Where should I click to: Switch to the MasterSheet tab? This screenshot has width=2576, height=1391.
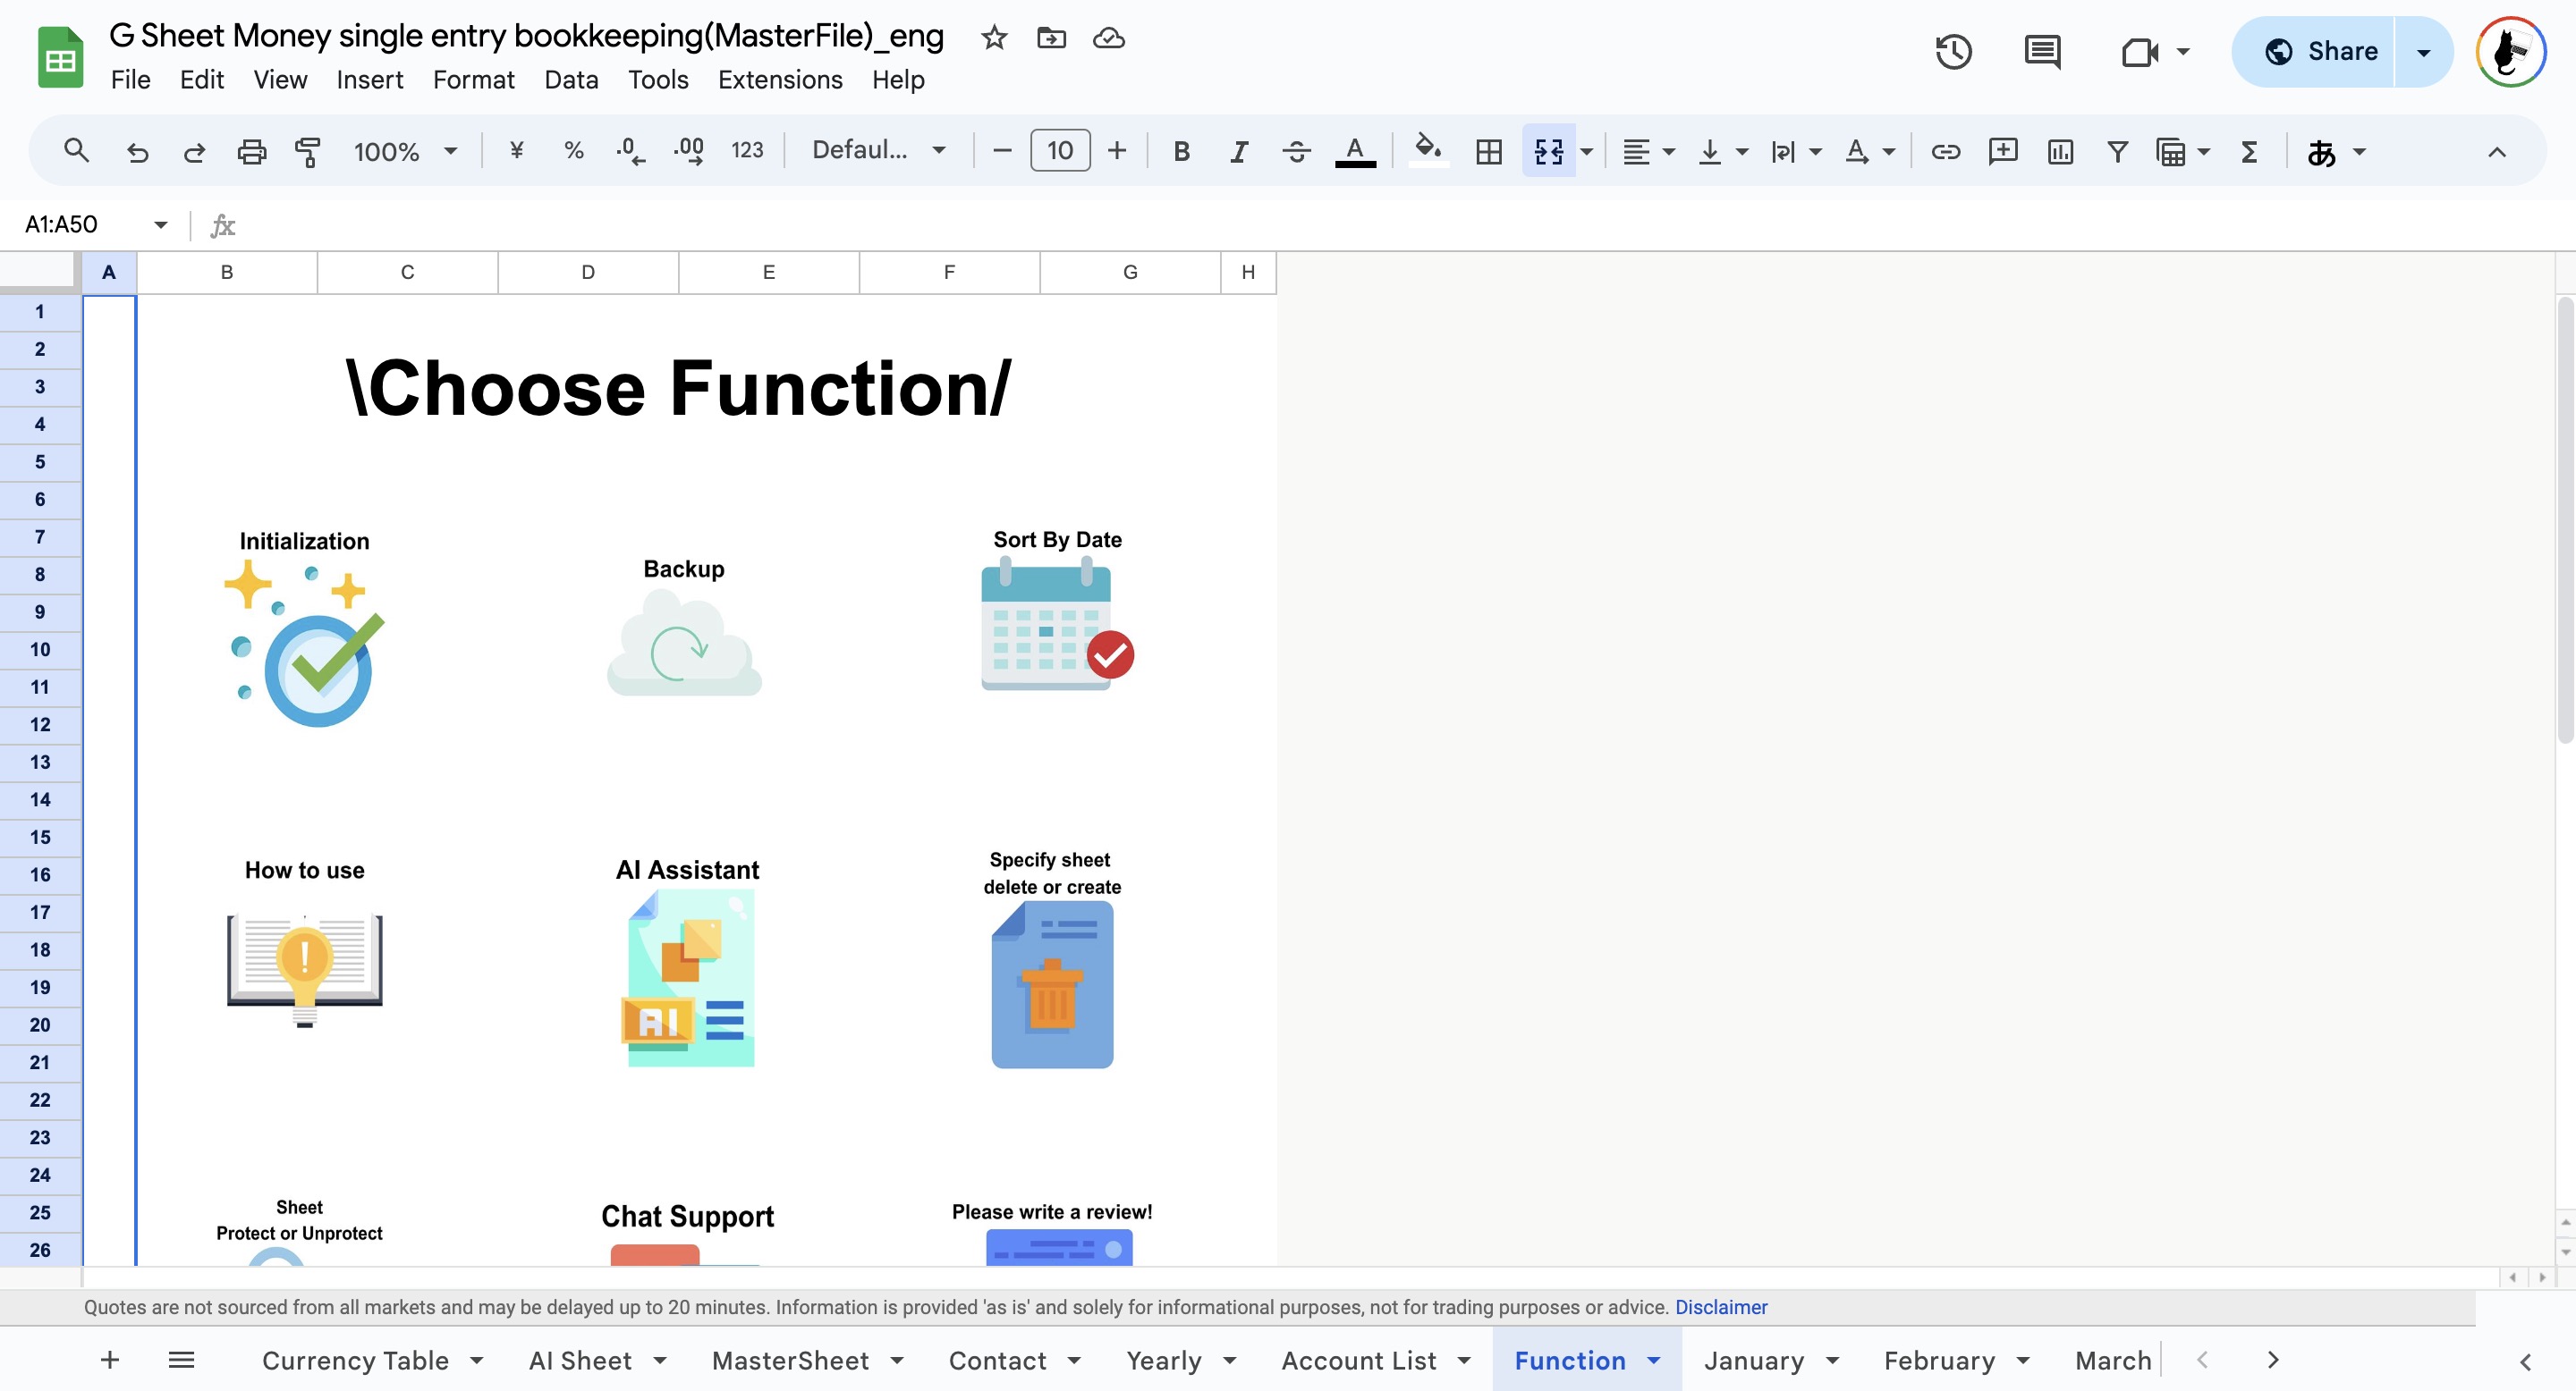(x=790, y=1360)
